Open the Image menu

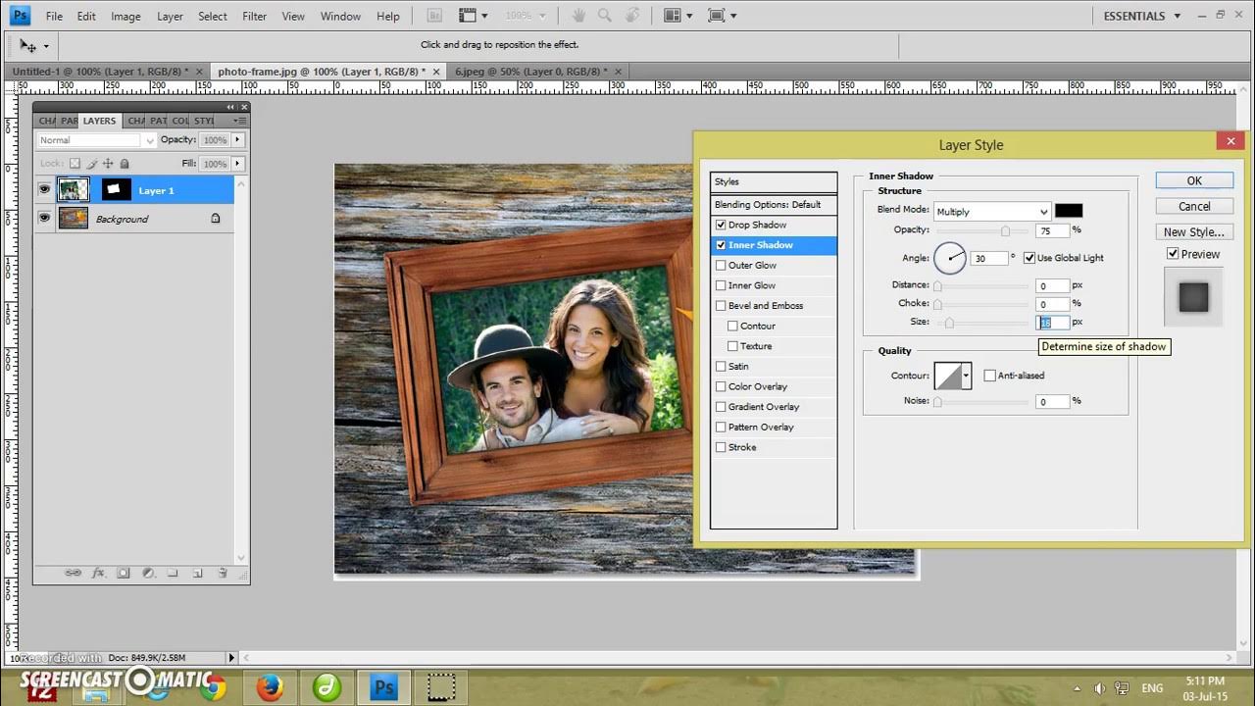[125, 17]
